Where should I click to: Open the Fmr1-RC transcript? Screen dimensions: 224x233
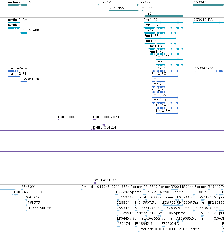163,22
